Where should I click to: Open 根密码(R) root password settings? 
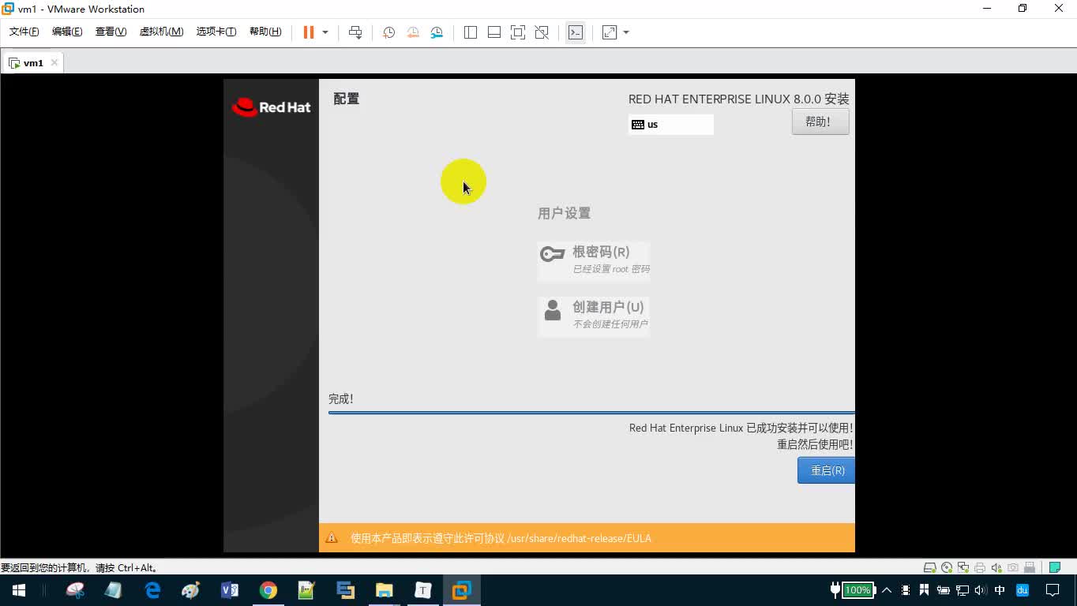click(594, 260)
